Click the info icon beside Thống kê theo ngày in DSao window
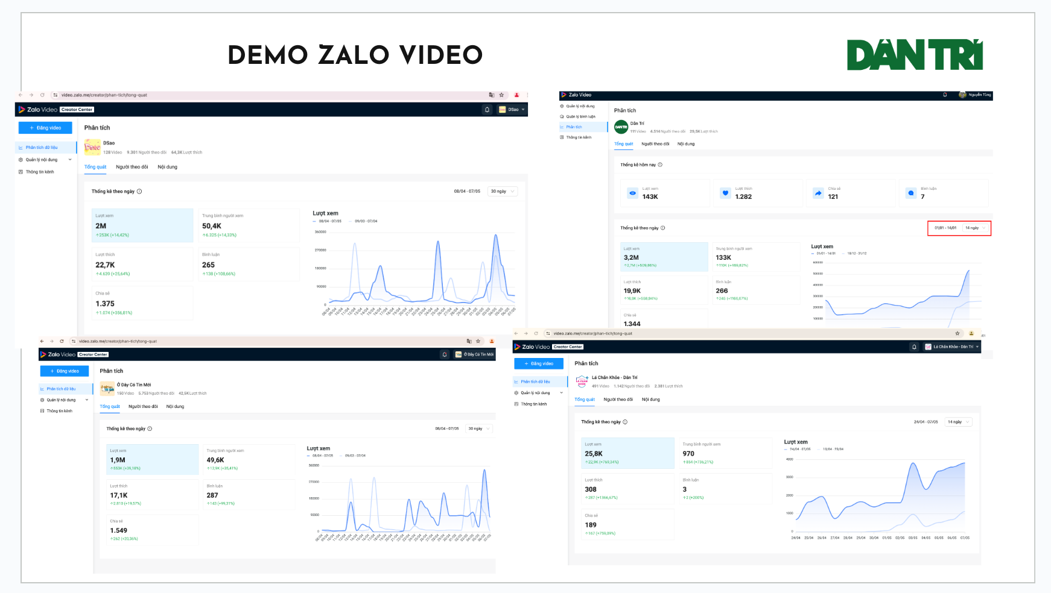The image size is (1051, 593). 139,192
